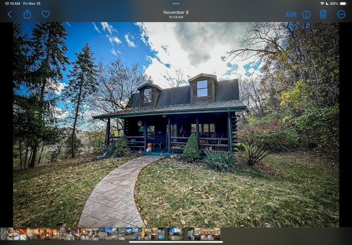Delete the photo using the trash icon

(323, 14)
